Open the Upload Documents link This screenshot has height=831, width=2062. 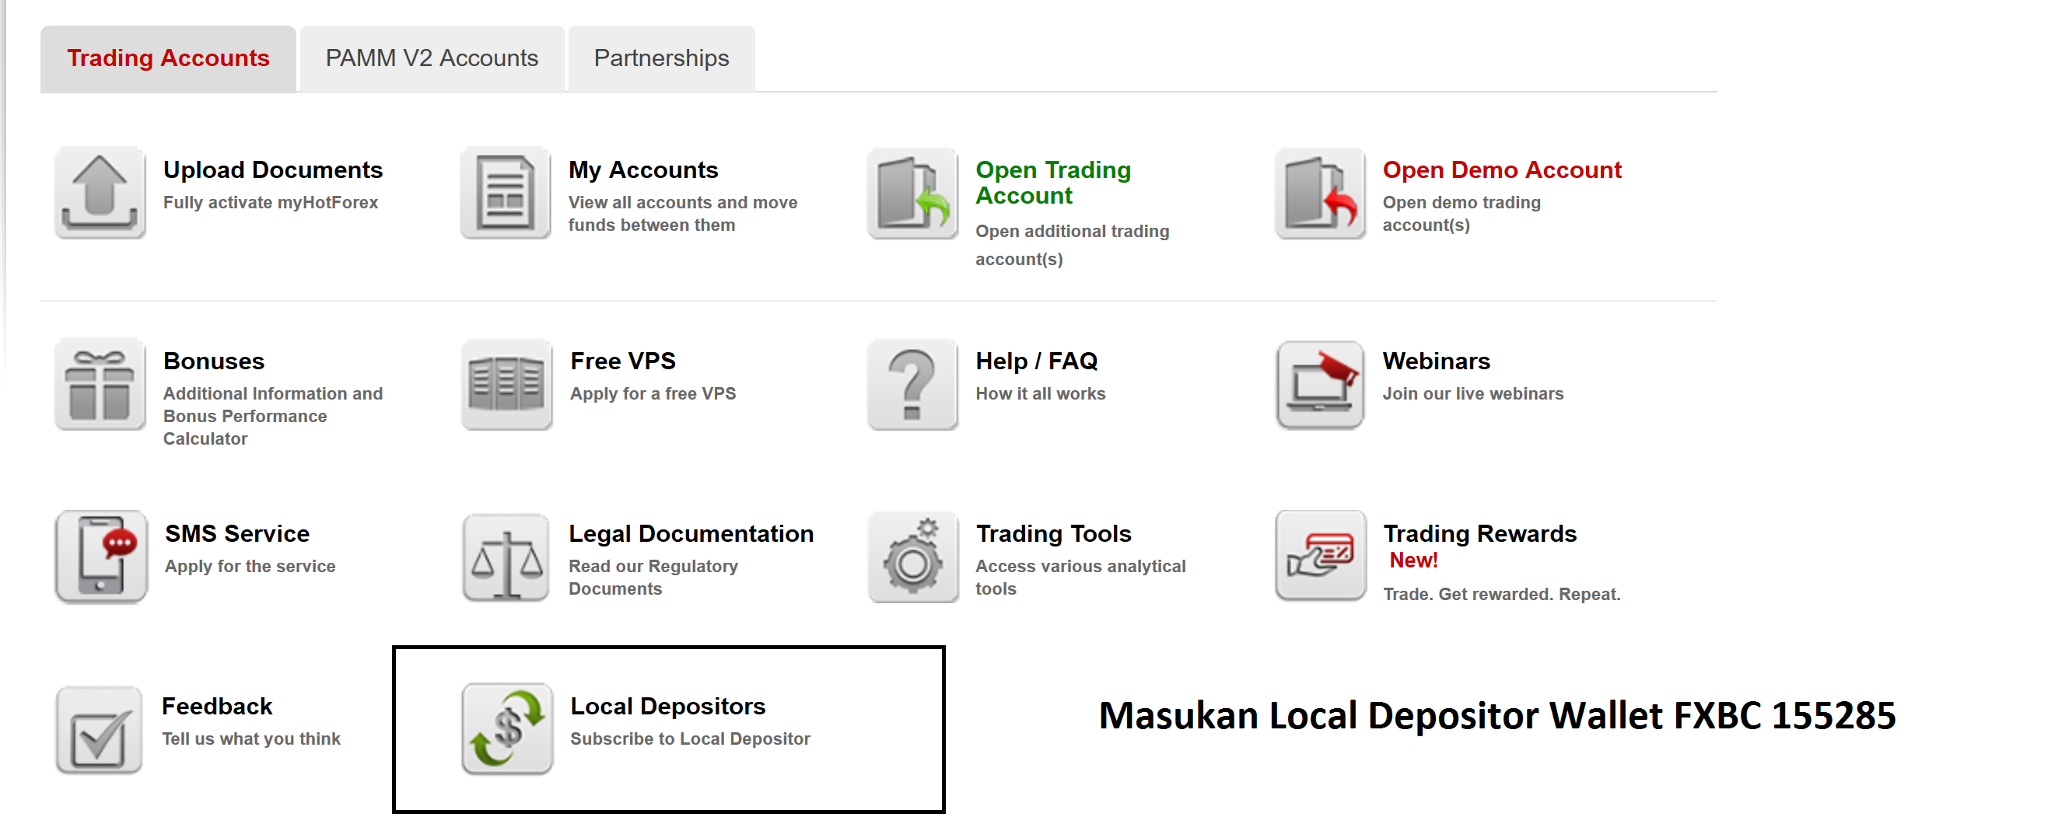tap(273, 169)
